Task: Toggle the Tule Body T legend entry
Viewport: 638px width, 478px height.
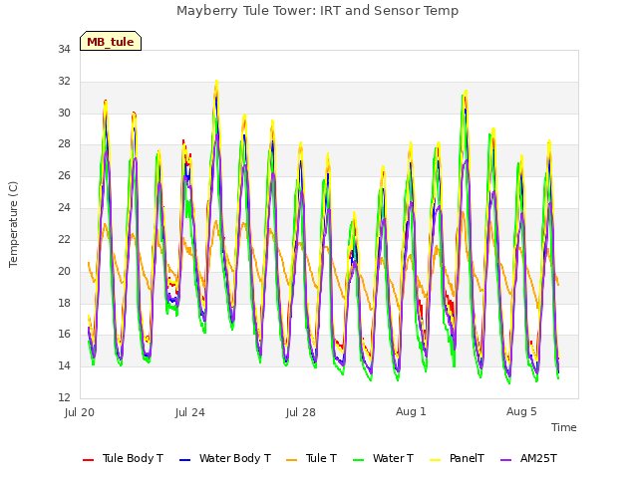Action: (123, 458)
